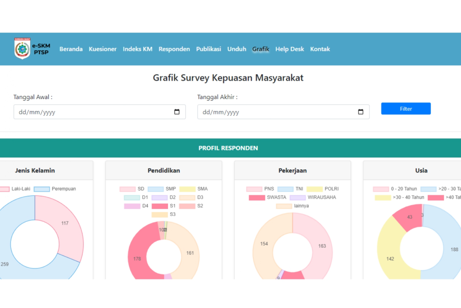The height and width of the screenshot is (308, 461).
Task: Toggle D2 legend swatch
Action: (159, 198)
